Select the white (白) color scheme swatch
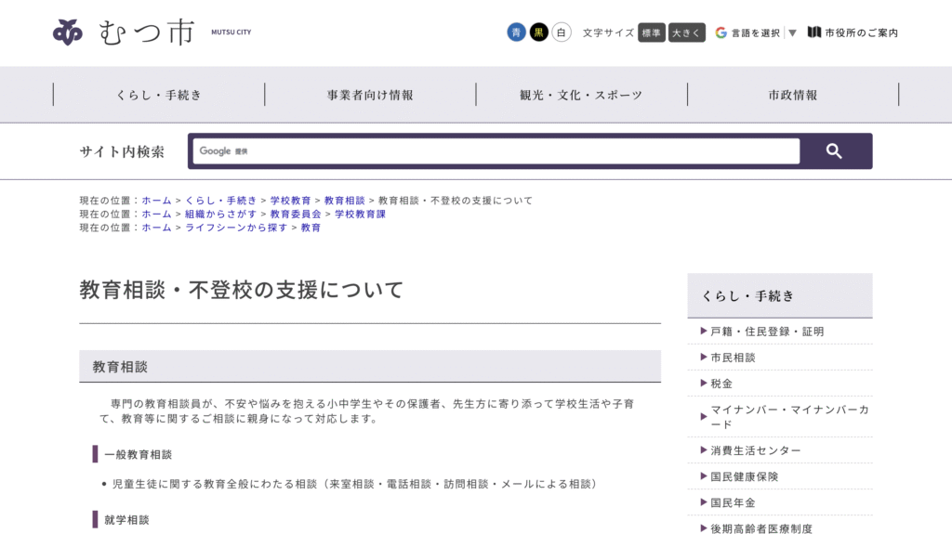 pos(561,33)
